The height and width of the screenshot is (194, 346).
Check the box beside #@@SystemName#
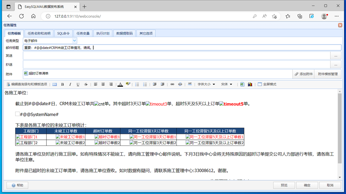pos(17,114)
